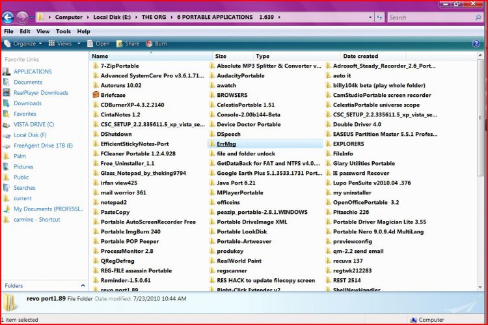Select the Double Driver 4.0 folder

(357, 124)
